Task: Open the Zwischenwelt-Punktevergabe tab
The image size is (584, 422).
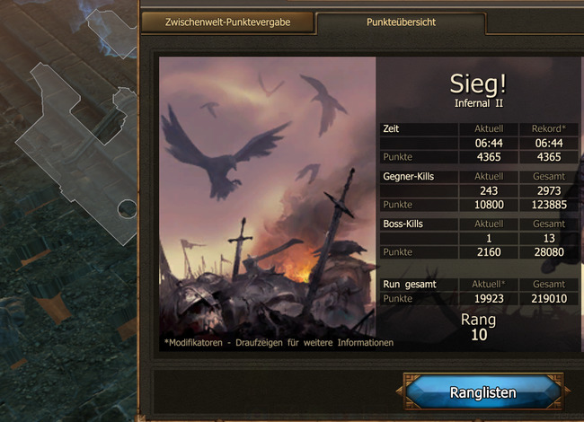Action: [x=227, y=22]
